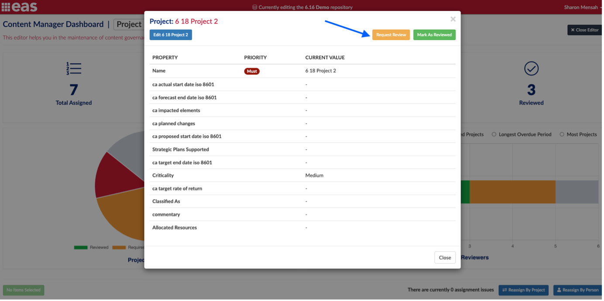Click 'ca impacted elements' property
The height and width of the screenshot is (301, 604).
pos(176,110)
